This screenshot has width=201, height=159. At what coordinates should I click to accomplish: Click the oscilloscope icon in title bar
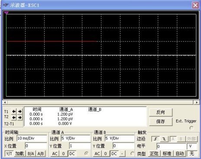tap(6, 5)
